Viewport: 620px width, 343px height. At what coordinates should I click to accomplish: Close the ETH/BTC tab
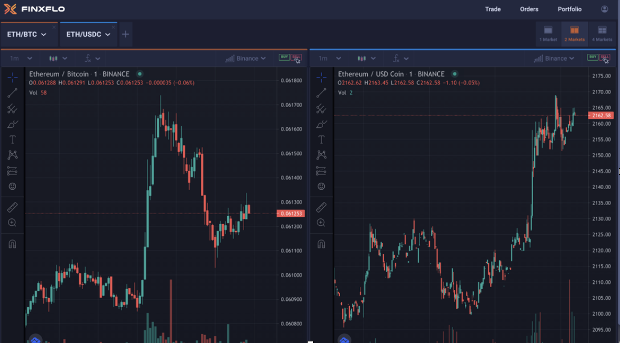(54, 27)
